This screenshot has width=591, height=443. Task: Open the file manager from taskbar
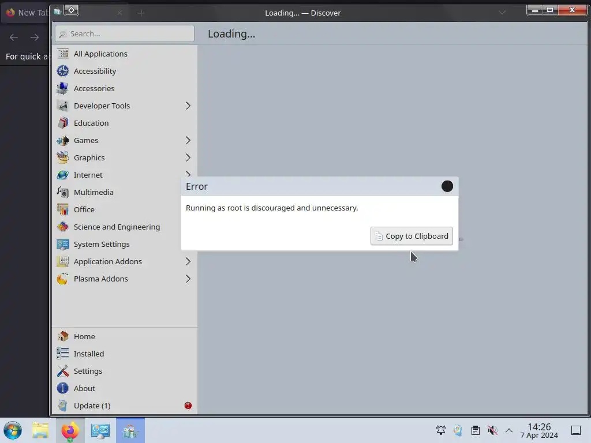pyautogui.click(x=40, y=430)
